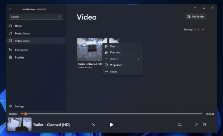The image size is (223, 136).
Task: Expand the Add to submenu arrow
Action: [x=139, y=59]
